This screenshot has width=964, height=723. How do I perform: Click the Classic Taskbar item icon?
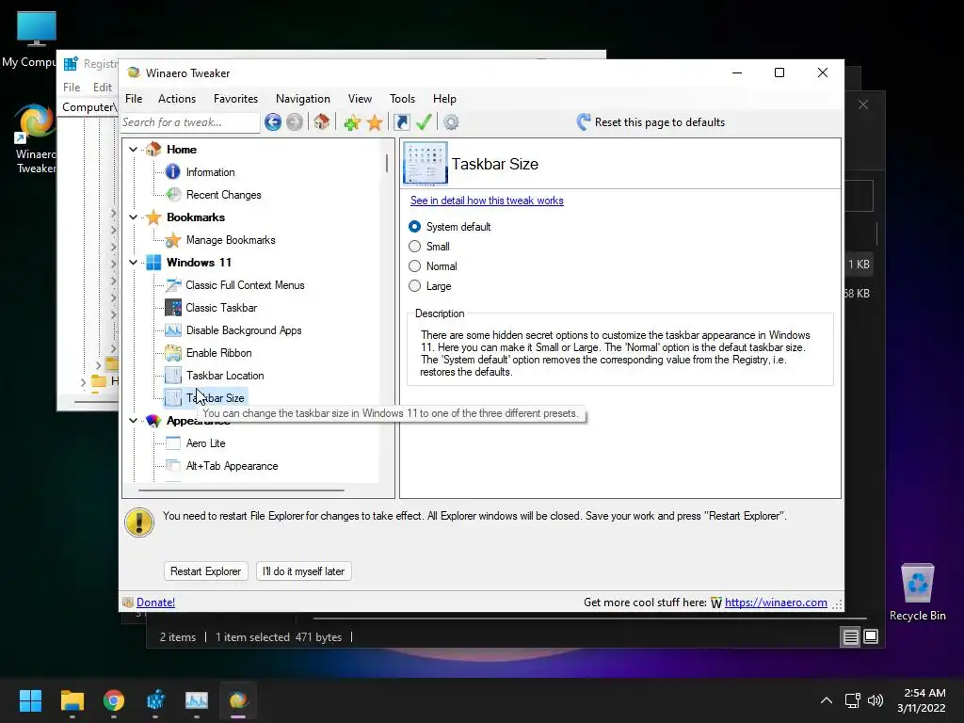[x=173, y=308]
